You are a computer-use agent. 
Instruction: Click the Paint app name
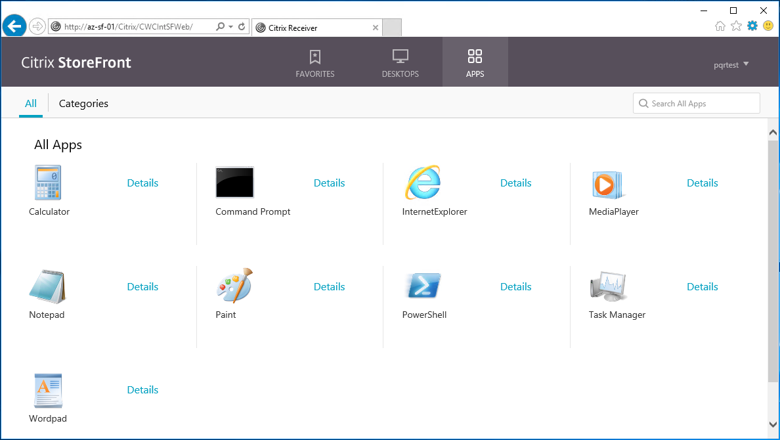pyautogui.click(x=226, y=315)
